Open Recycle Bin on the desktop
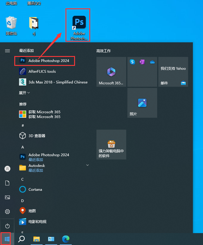203x245 pixels. click(x=11, y=25)
